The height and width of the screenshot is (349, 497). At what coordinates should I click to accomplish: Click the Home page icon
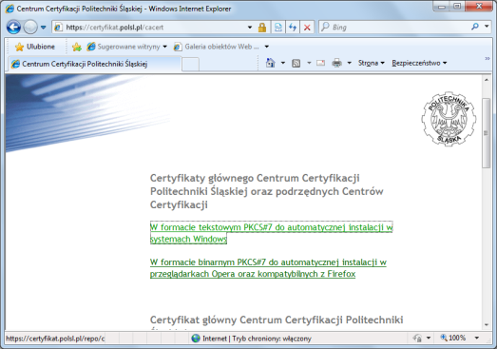click(x=271, y=63)
